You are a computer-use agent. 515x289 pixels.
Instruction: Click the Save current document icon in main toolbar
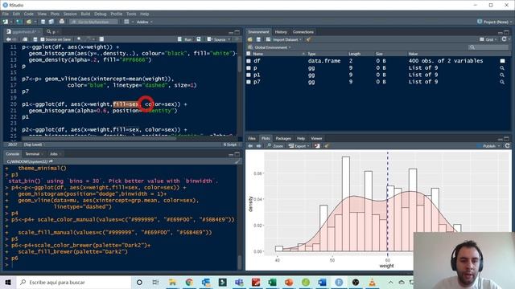43,22
